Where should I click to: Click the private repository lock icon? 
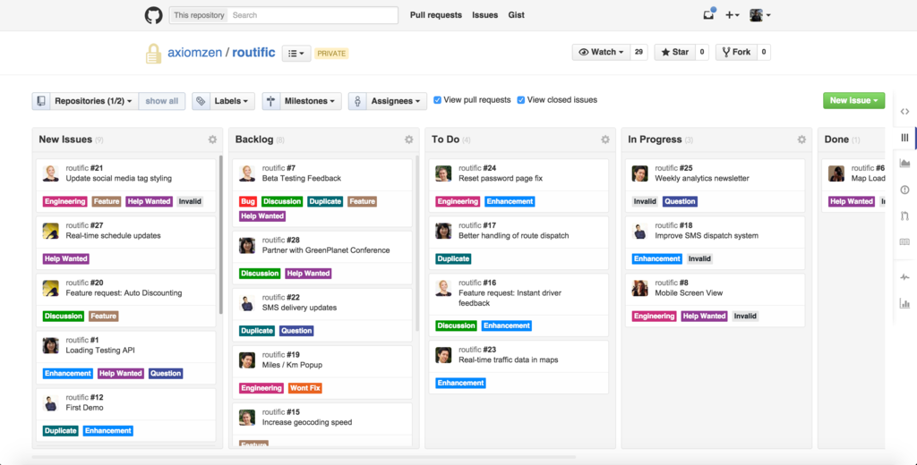click(x=153, y=53)
